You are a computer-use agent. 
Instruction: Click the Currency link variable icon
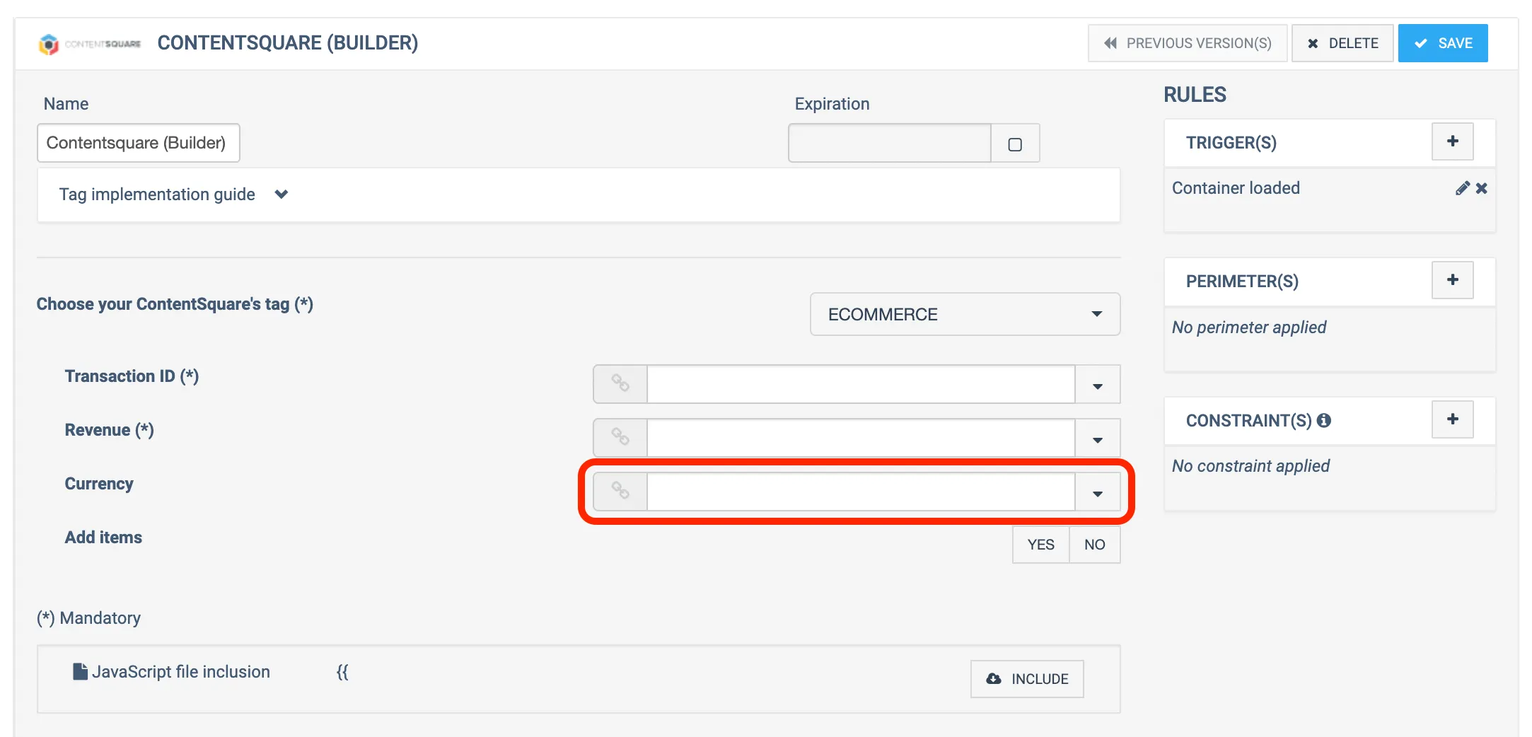[x=620, y=492]
